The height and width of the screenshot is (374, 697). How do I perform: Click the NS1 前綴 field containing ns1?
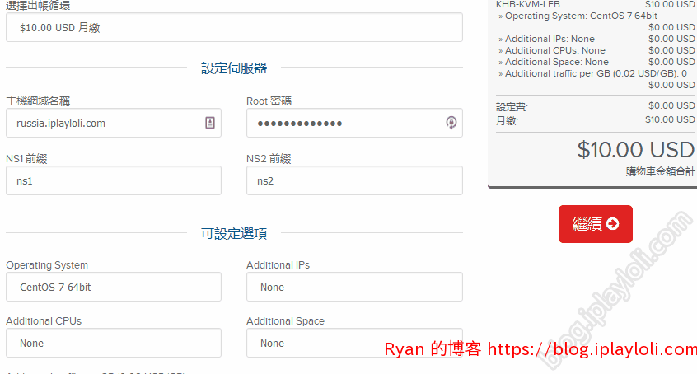114,180
